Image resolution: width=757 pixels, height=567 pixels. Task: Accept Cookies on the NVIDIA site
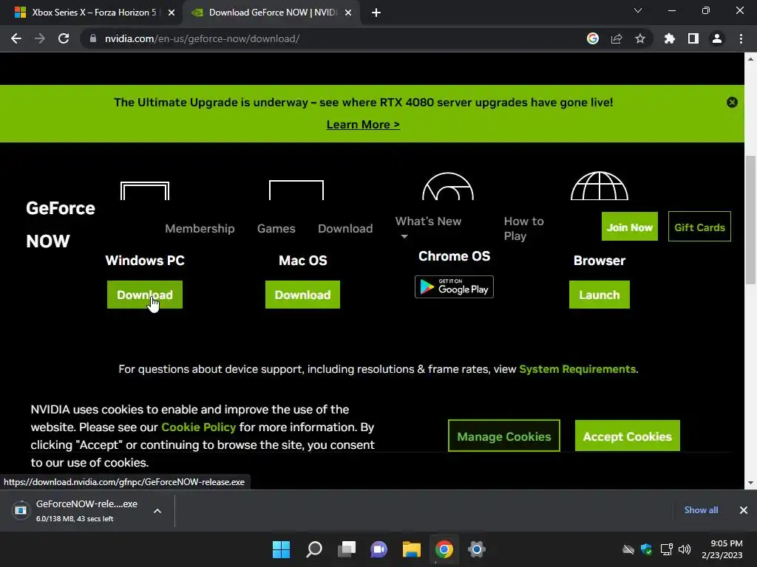(x=627, y=436)
